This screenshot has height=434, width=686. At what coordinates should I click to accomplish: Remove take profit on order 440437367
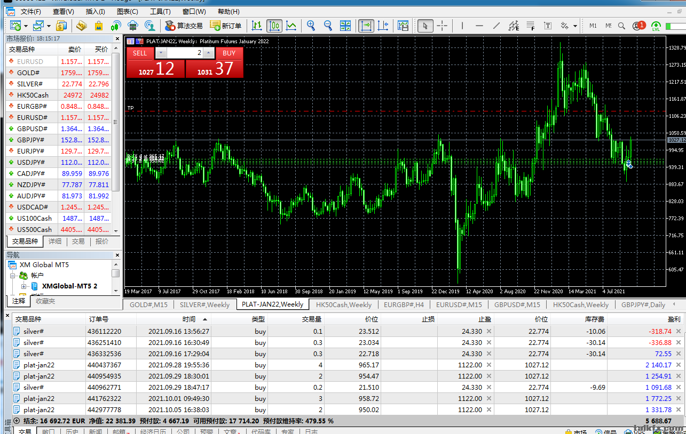click(489, 365)
